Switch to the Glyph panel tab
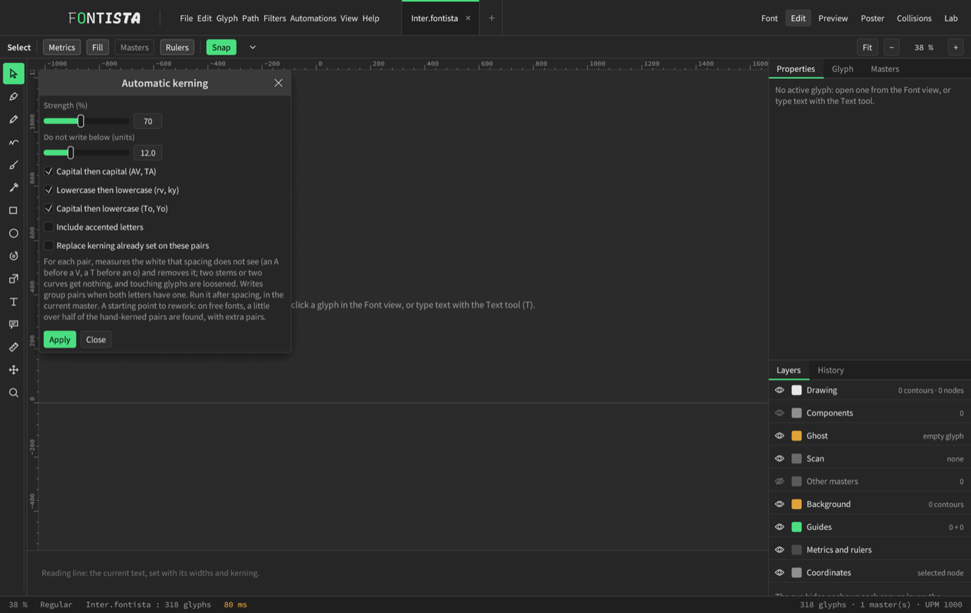The height and width of the screenshot is (613, 971). (842, 69)
